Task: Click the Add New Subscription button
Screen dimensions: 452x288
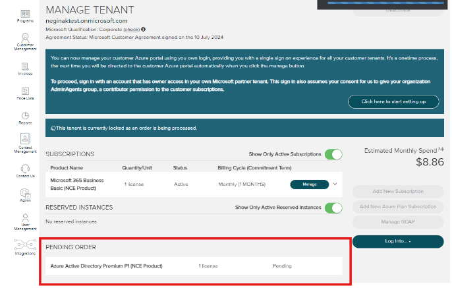Action: pyautogui.click(x=397, y=191)
